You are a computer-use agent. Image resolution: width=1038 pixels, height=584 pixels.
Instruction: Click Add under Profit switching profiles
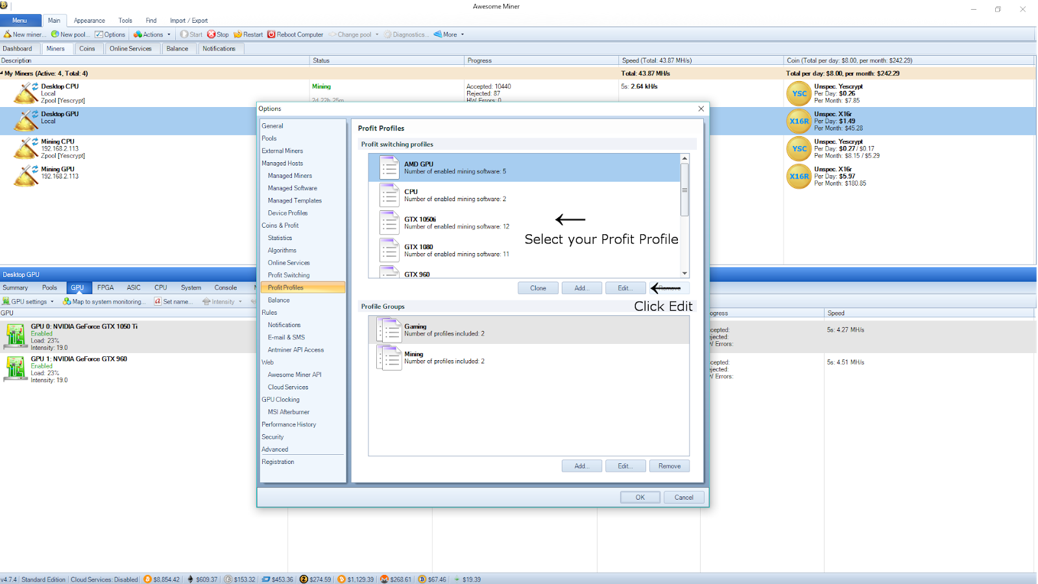[582, 288]
